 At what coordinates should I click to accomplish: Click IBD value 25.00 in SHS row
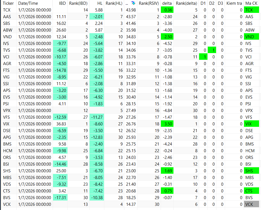click(61, 171)
